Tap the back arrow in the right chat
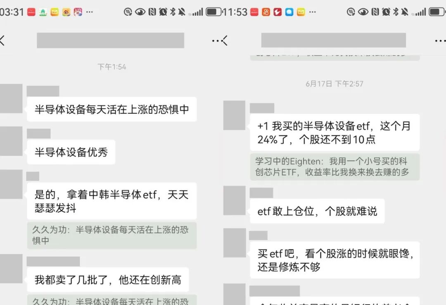Image resolution: width=446 pixels, height=305 pixels. [x=225, y=41]
